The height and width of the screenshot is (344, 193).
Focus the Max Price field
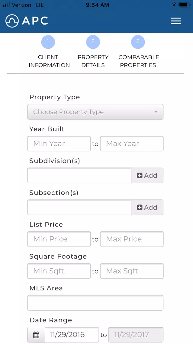(132, 239)
